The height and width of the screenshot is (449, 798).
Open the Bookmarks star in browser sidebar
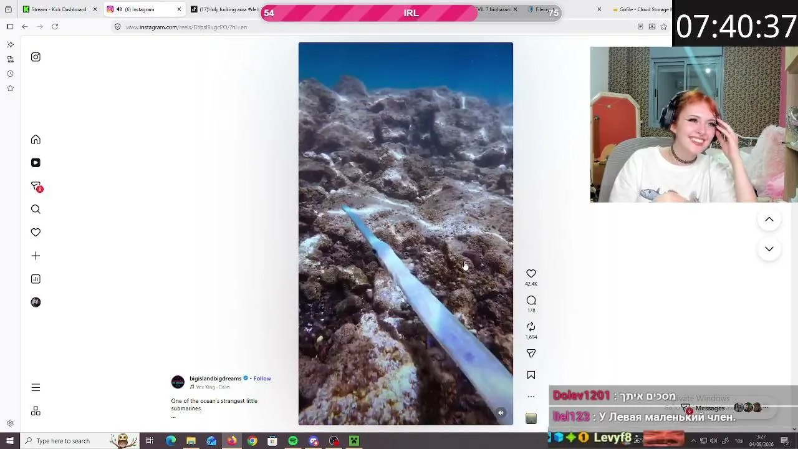point(10,89)
